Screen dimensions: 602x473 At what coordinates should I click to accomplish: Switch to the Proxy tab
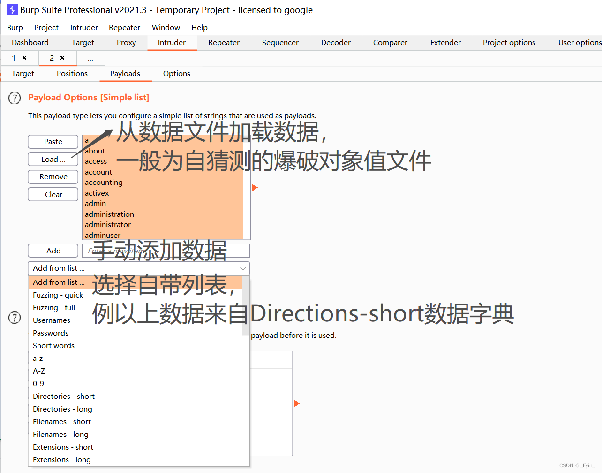126,43
